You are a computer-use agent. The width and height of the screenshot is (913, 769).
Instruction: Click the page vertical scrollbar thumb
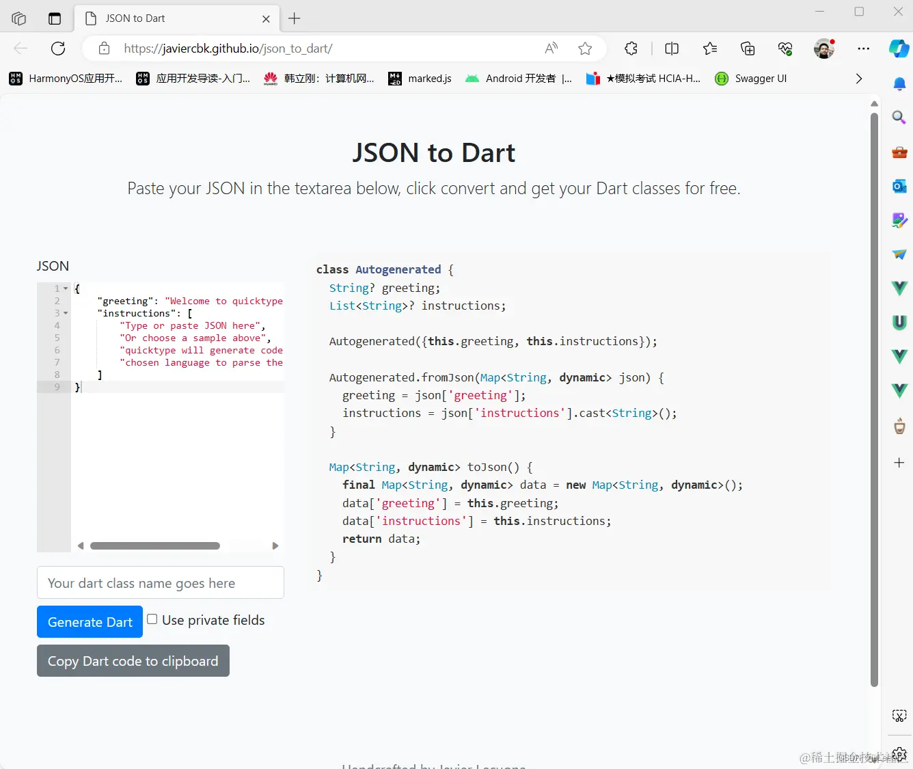[x=874, y=400]
